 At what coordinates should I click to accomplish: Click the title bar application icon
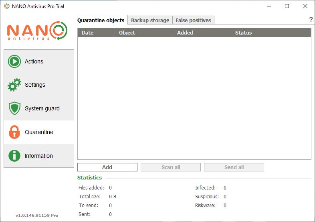7,6
